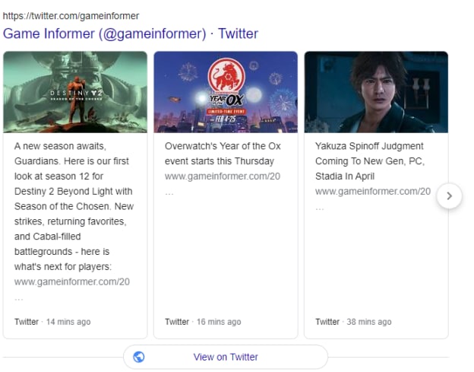Image resolution: width=474 pixels, height=372 pixels.
Task: Select the Overwatch Year of the Ox tweet text
Action: coord(223,154)
